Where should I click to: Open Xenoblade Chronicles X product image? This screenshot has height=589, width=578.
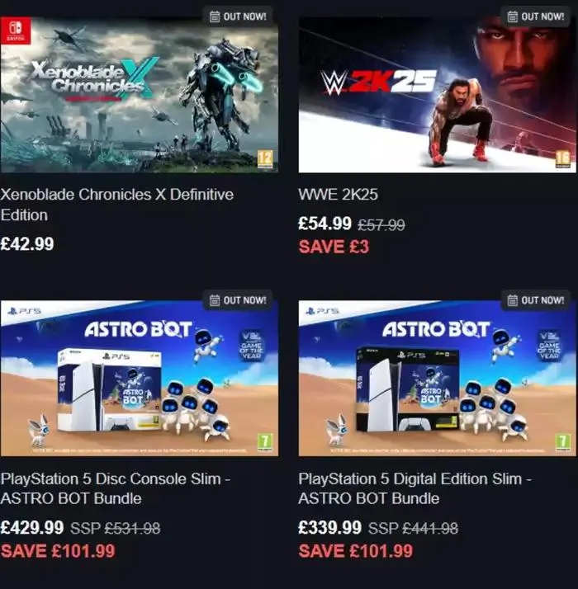click(140, 95)
